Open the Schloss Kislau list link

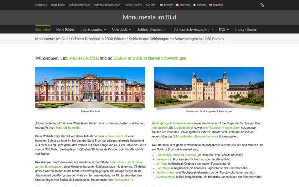coord(166,177)
